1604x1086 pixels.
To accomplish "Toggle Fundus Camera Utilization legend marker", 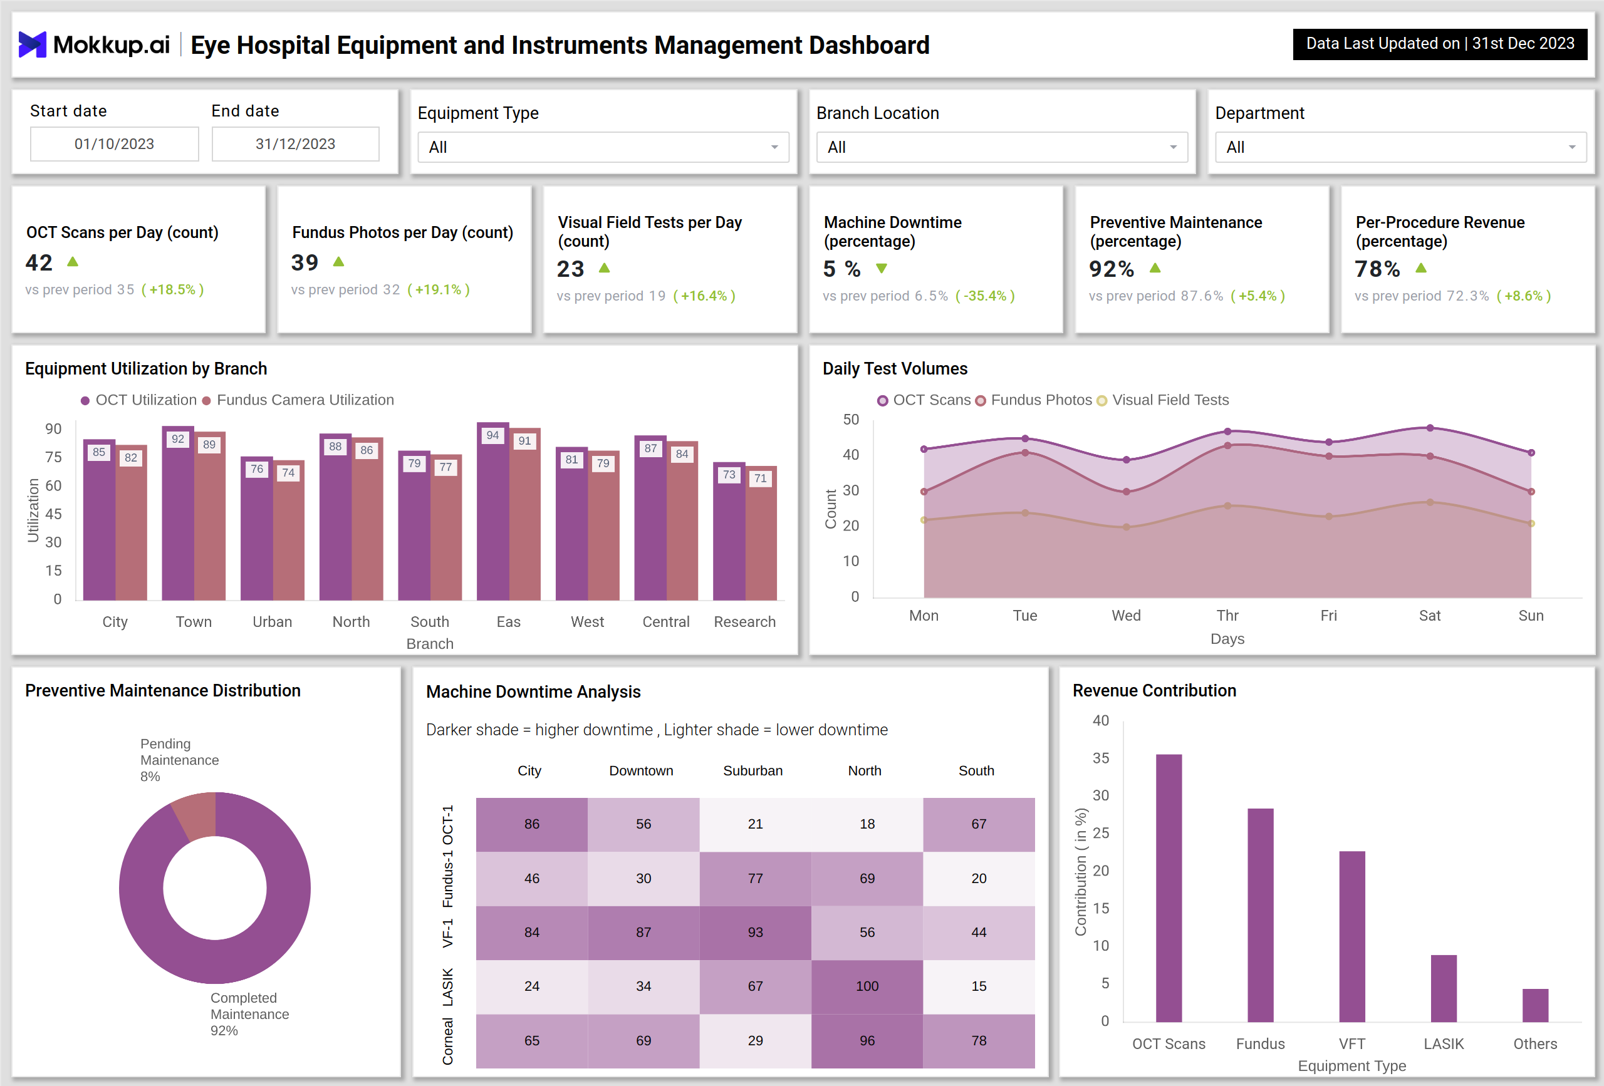I will pos(206,401).
